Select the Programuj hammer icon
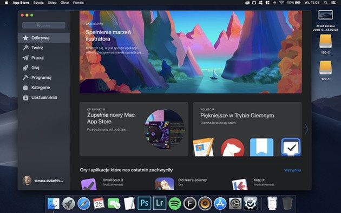The height and width of the screenshot is (213, 341). click(x=25, y=77)
